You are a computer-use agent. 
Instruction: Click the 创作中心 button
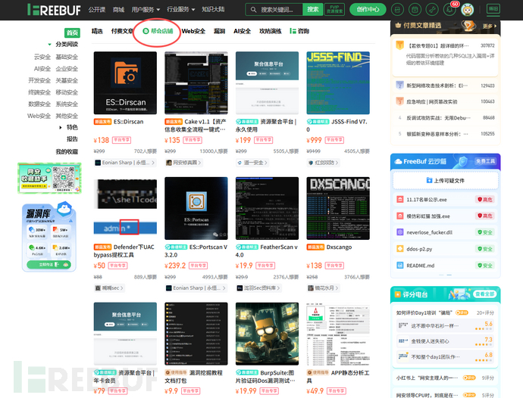[x=369, y=10]
